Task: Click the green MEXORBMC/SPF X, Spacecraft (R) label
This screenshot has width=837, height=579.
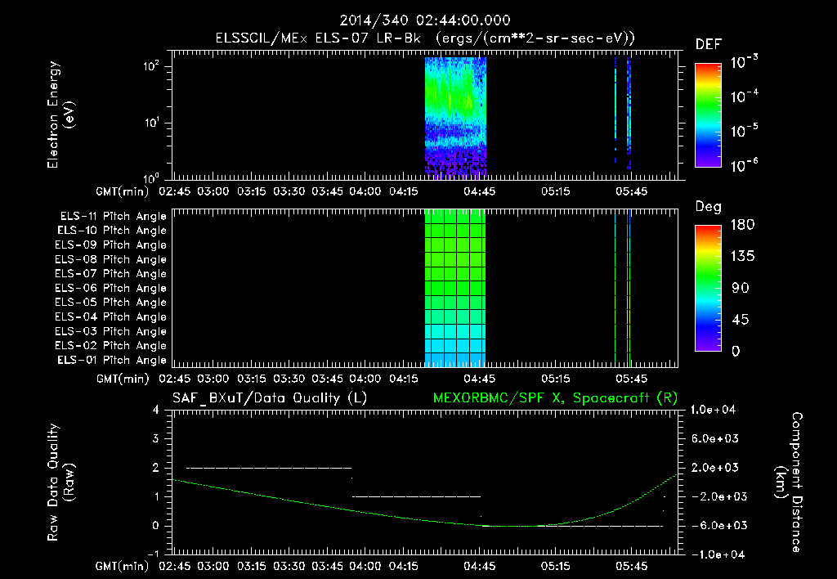Action: point(555,398)
